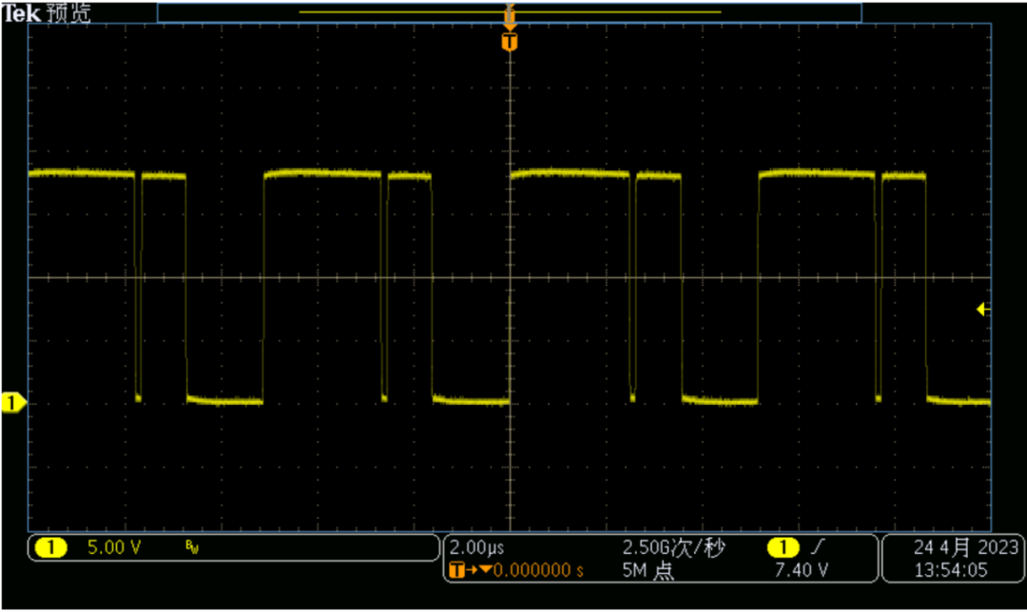The image size is (1027, 612).
Task: Click the channel 1 badge beside 5.00 V
Action: click(x=50, y=547)
